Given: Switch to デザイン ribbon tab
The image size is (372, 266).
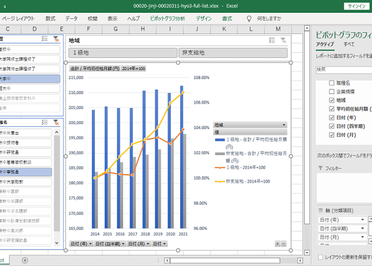Looking at the screenshot, I should pos(204,19).
